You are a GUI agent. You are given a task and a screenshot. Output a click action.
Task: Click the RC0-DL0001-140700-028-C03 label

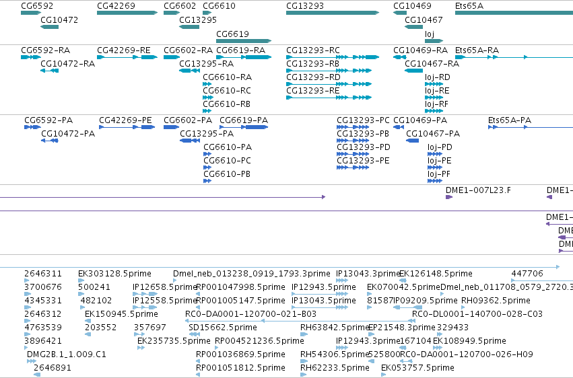[x=477, y=314]
